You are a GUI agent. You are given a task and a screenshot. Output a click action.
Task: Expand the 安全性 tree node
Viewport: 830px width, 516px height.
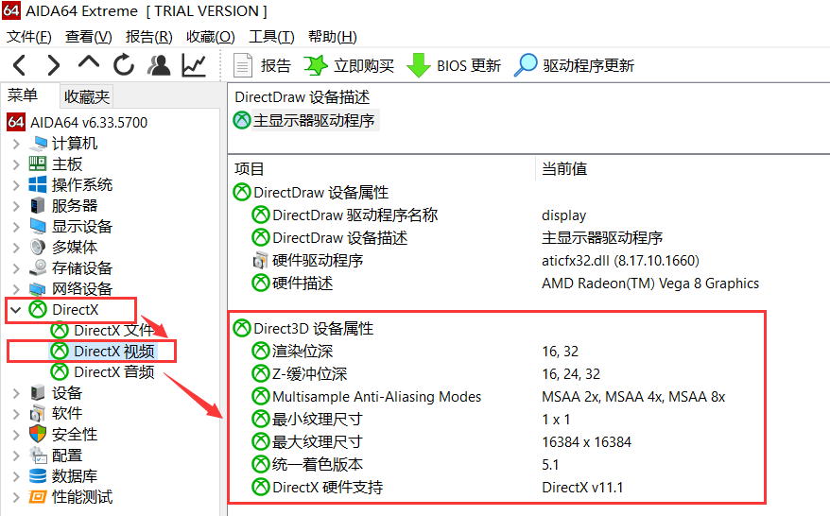16,435
